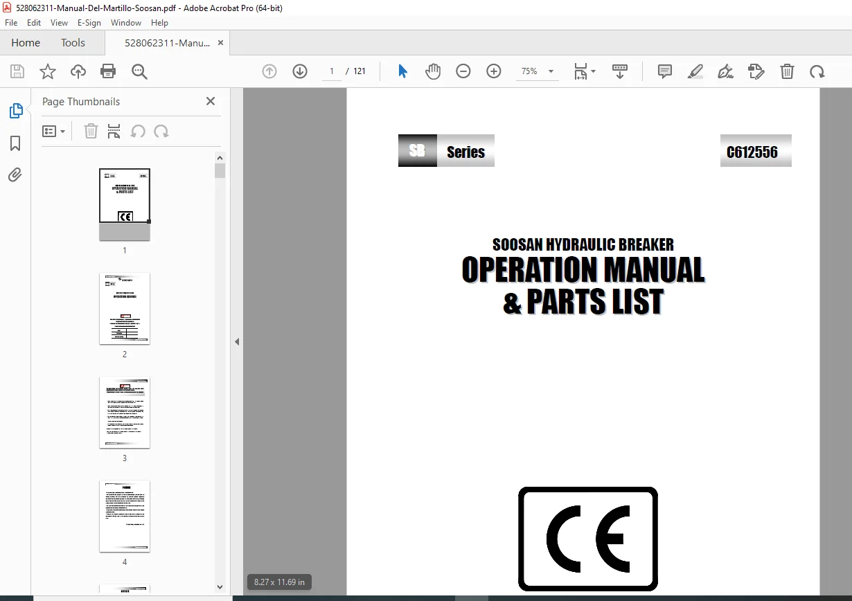Select page 3 thumbnail
Image resolution: width=852 pixels, height=601 pixels.
125,412
